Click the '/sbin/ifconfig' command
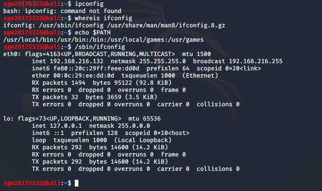322x191 pixels. coord(100,47)
